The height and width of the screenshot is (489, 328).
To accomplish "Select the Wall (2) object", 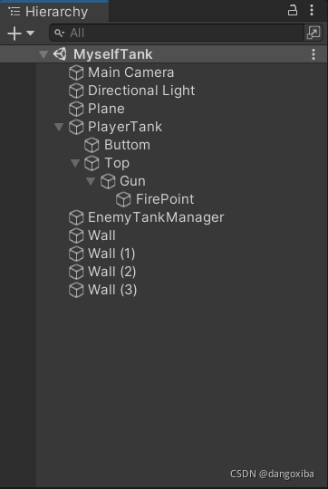I will [112, 272].
